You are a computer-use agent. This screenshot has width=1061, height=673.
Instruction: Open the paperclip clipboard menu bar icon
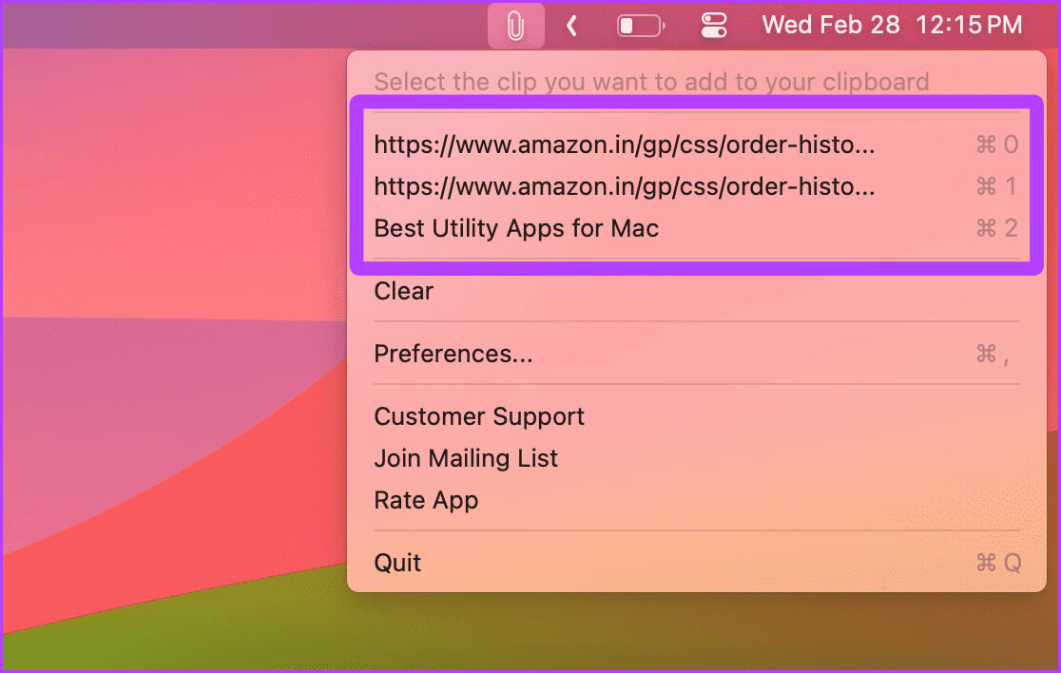pyautogui.click(x=515, y=26)
